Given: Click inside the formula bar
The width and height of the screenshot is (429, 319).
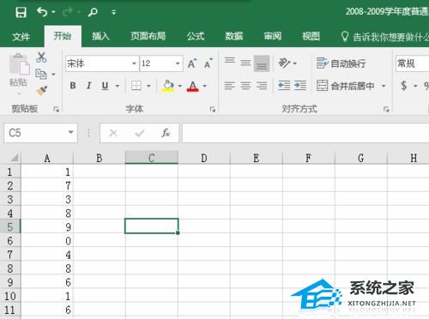Looking at the screenshot, I should click(x=305, y=133).
